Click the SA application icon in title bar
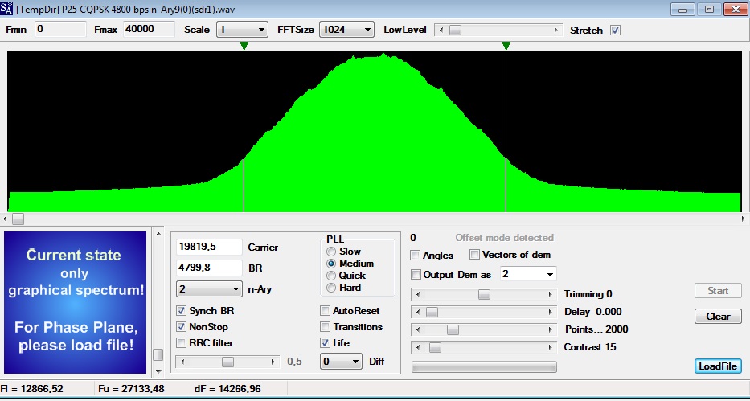 [x=6, y=8]
